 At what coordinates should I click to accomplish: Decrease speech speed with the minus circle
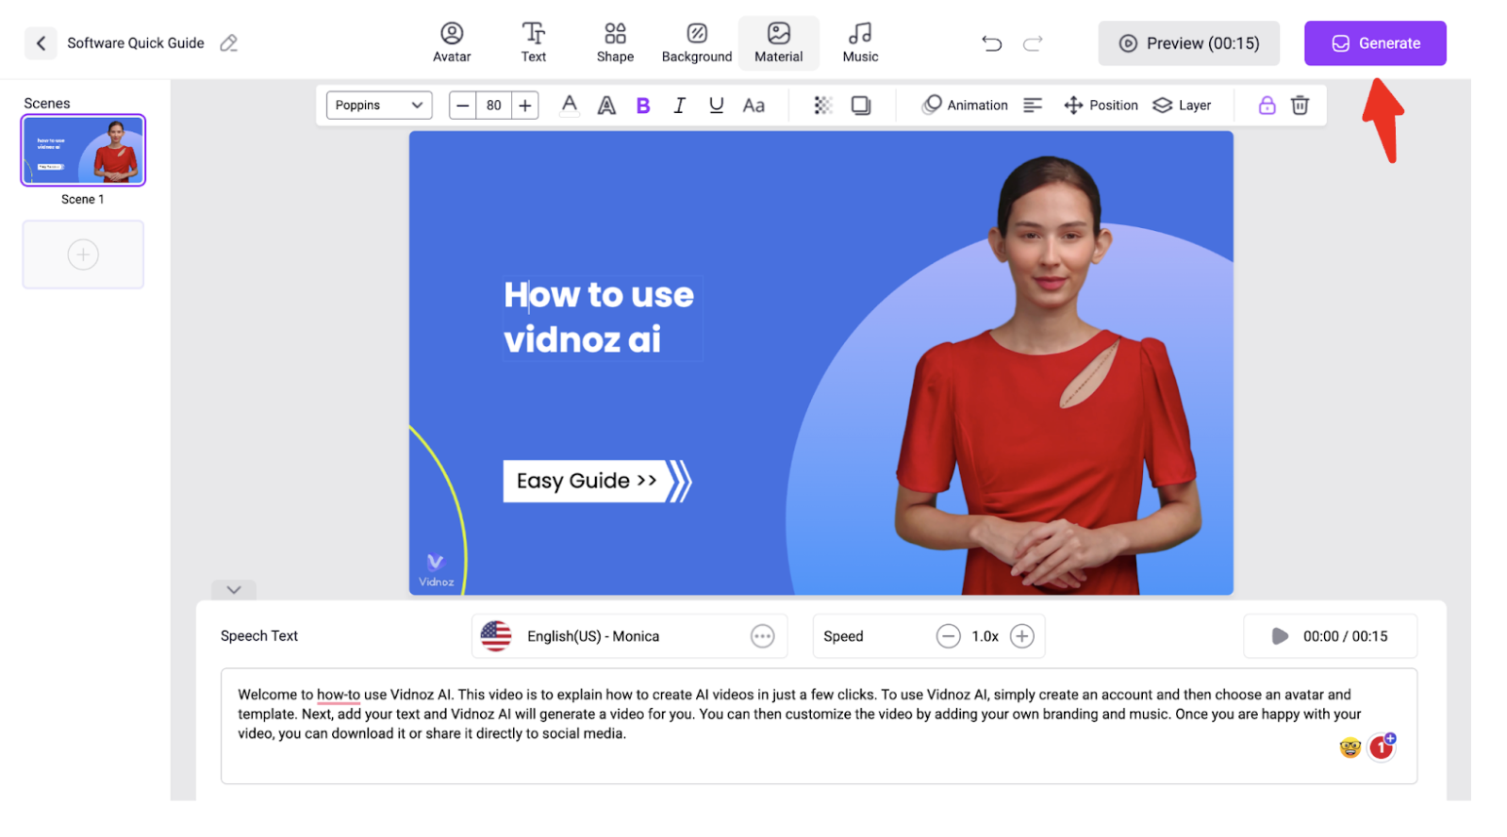[948, 636]
